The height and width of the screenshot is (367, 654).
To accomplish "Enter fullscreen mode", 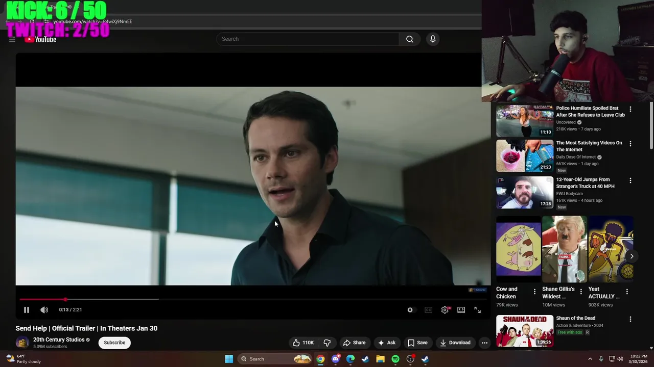I will [x=478, y=309].
